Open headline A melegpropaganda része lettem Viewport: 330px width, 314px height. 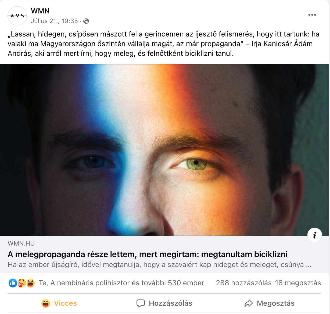pyautogui.click(x=148, y=254)
